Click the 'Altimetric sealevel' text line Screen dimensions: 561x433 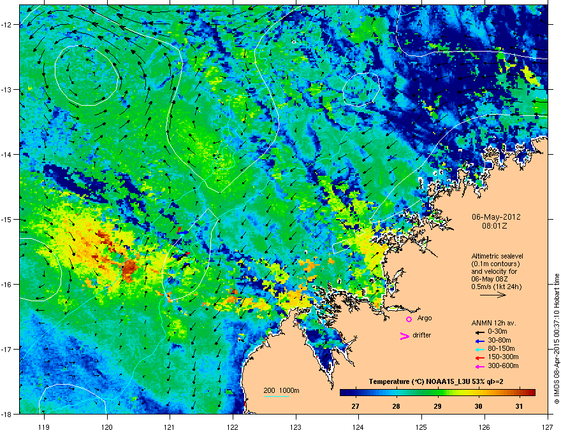[x=497, y=256]
